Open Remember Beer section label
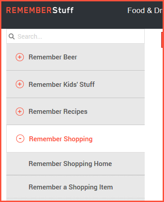This screenshot has width=164, height=202. 53,57
